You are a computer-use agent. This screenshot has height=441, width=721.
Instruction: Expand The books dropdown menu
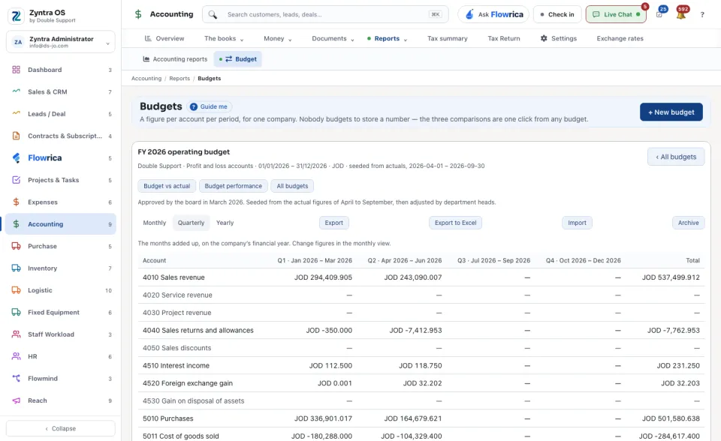click(x=224, y=38)
